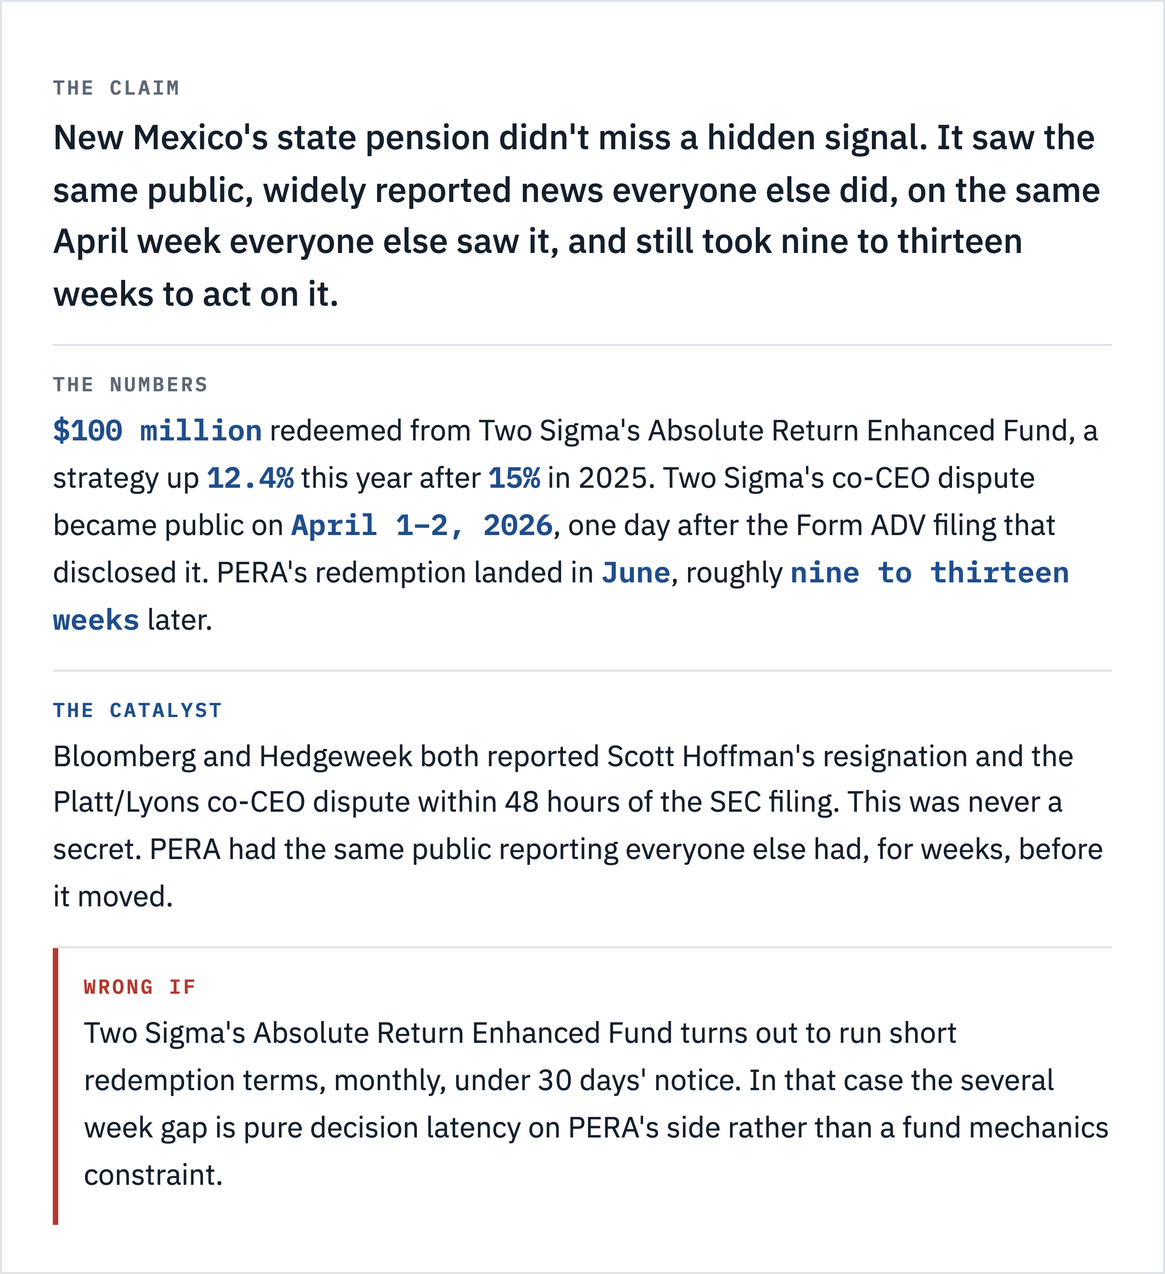This screenshot has width=1165, height=1274.
Task: Select the highlighted $100 million figure
Action: click(x=157, y=430)
